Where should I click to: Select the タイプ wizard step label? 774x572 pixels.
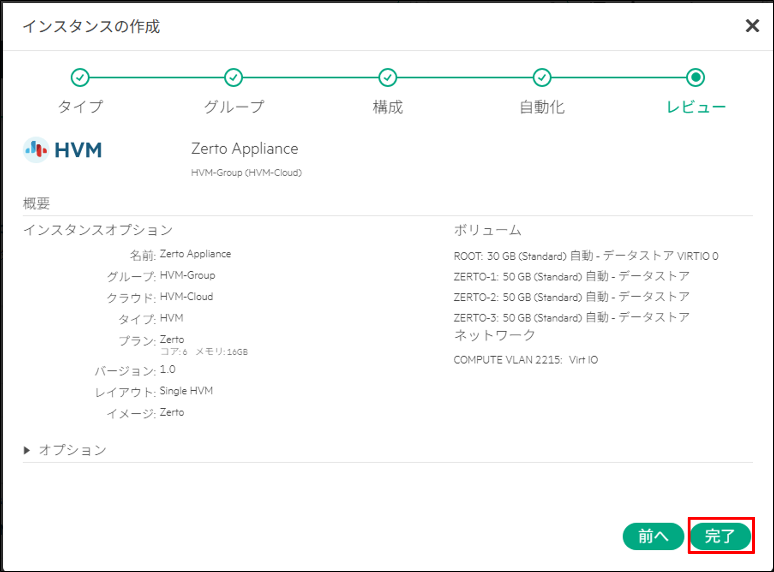[x=80, y=107]
